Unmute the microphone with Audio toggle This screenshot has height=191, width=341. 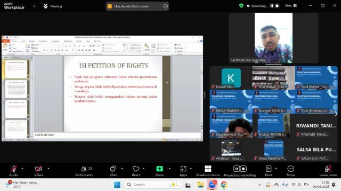pyautogui.click(x=14, y=171)
